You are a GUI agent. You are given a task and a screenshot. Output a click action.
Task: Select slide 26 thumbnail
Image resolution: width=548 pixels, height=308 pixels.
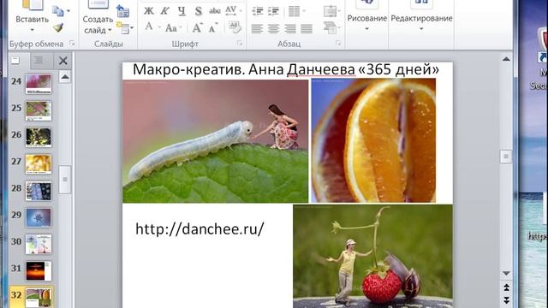[39, 137]
